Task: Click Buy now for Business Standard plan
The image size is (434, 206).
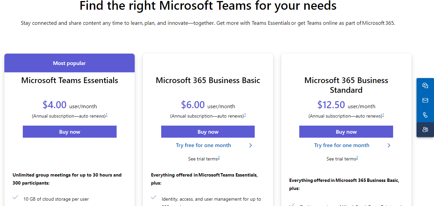Action: tap(346, 131)
